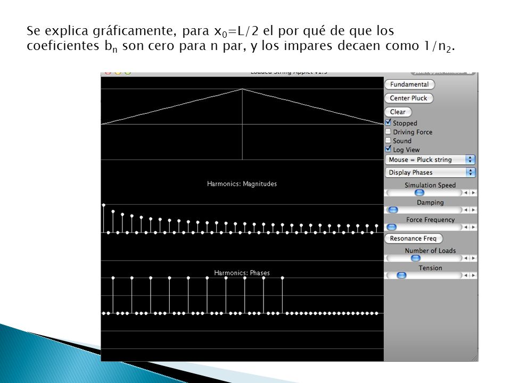Click the Tension slider thumb
The image size is (511, 383).
401,275
